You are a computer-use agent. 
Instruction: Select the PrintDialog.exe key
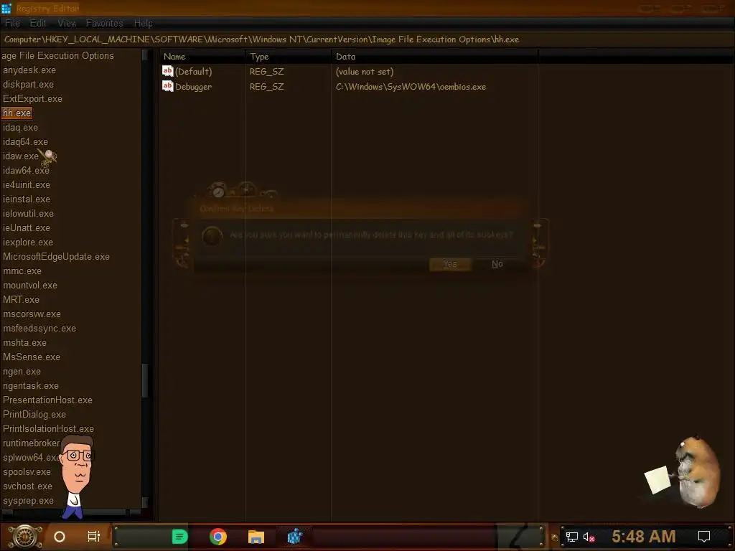tap(34, 415)
